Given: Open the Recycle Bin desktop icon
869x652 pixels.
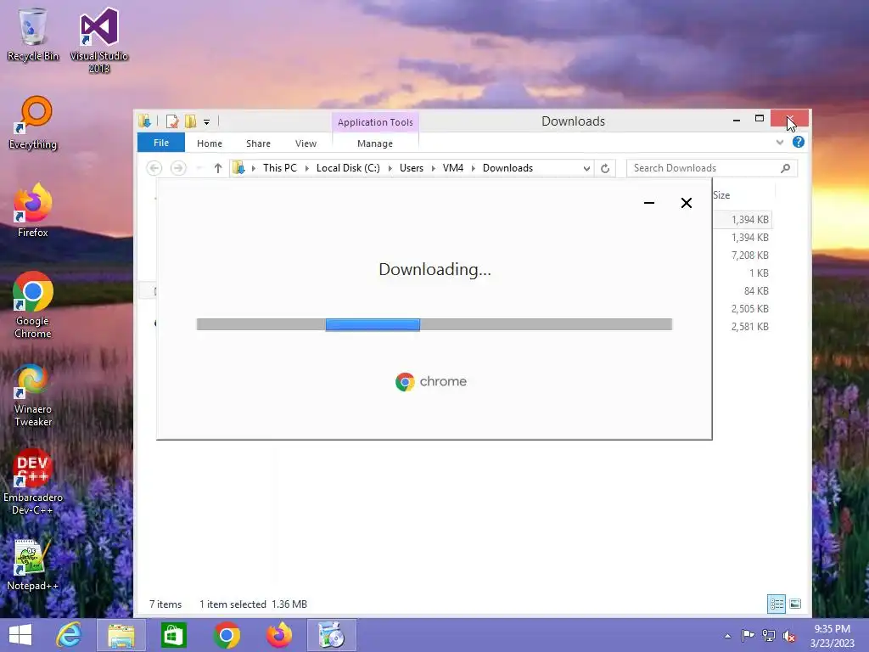Looking at the screenshot, I should (33, 34).
